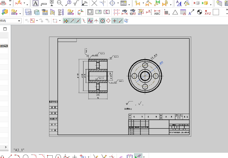Toggle End Point snap
228x158 pixels.
[72, 21]
